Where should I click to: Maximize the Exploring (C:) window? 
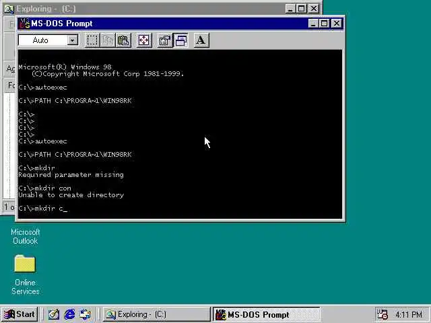(302, 9)
